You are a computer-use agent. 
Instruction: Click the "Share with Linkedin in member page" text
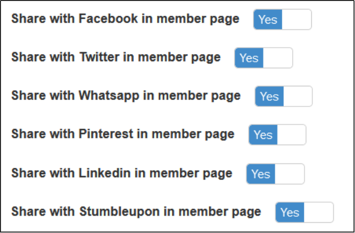coord(122,173)
